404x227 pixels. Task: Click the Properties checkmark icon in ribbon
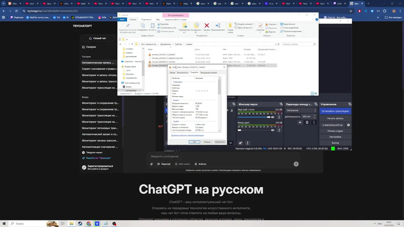pyautogui.click(x=260, y=26)
